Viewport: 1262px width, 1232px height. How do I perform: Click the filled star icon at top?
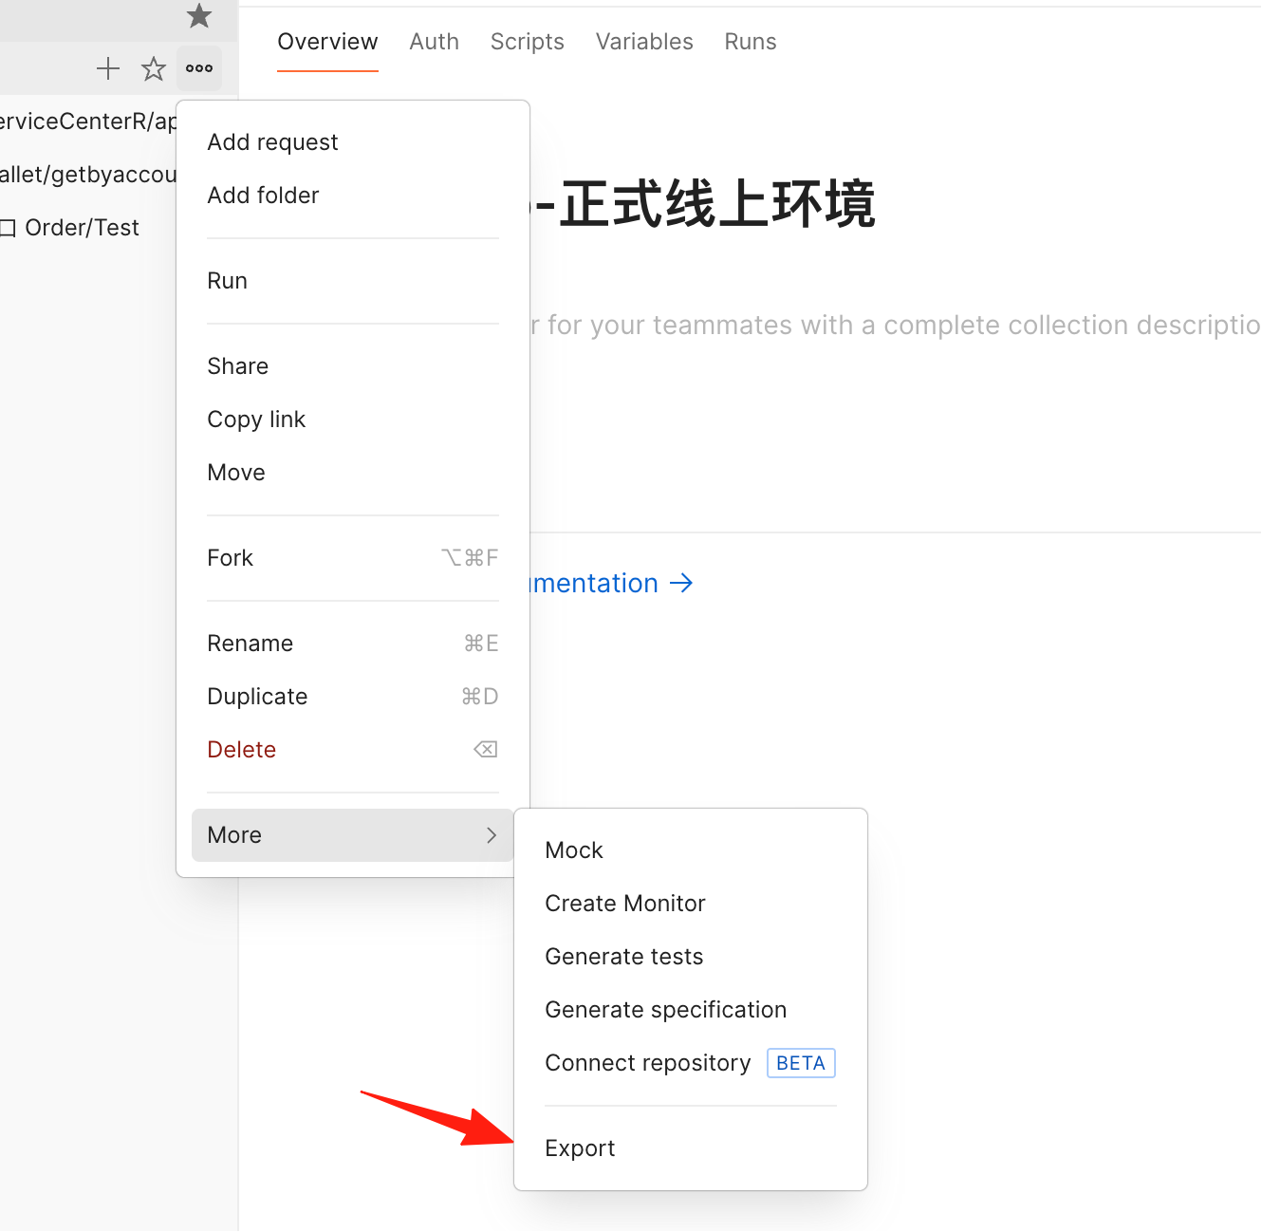point(199,15)
